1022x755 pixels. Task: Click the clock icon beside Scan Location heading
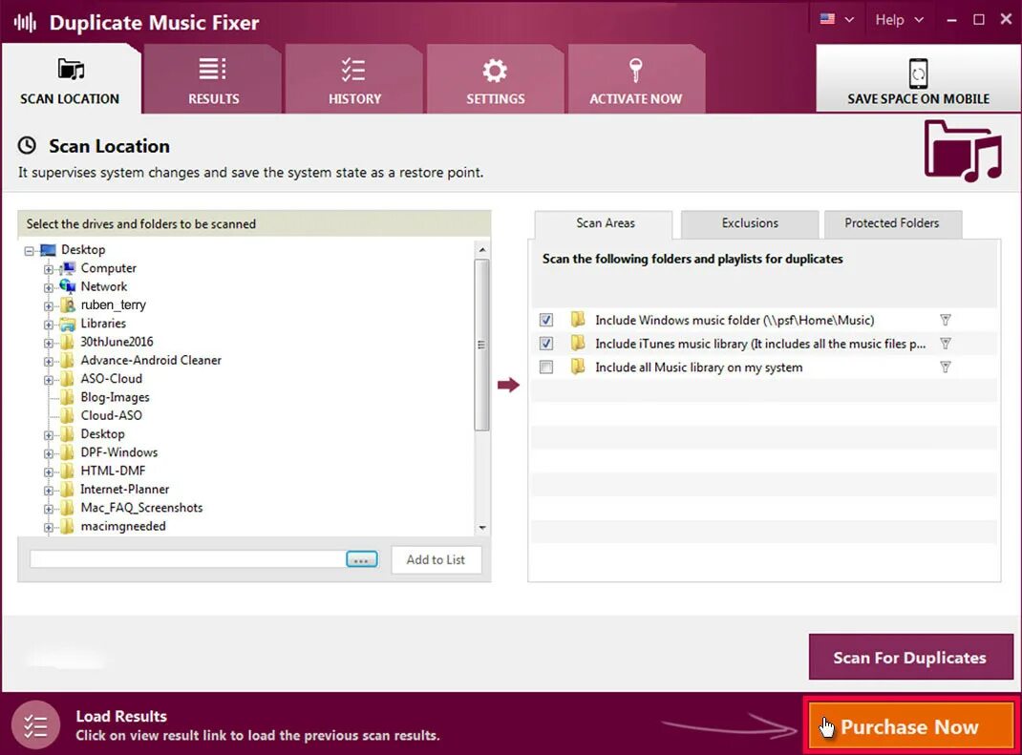(x=27, y=145)
